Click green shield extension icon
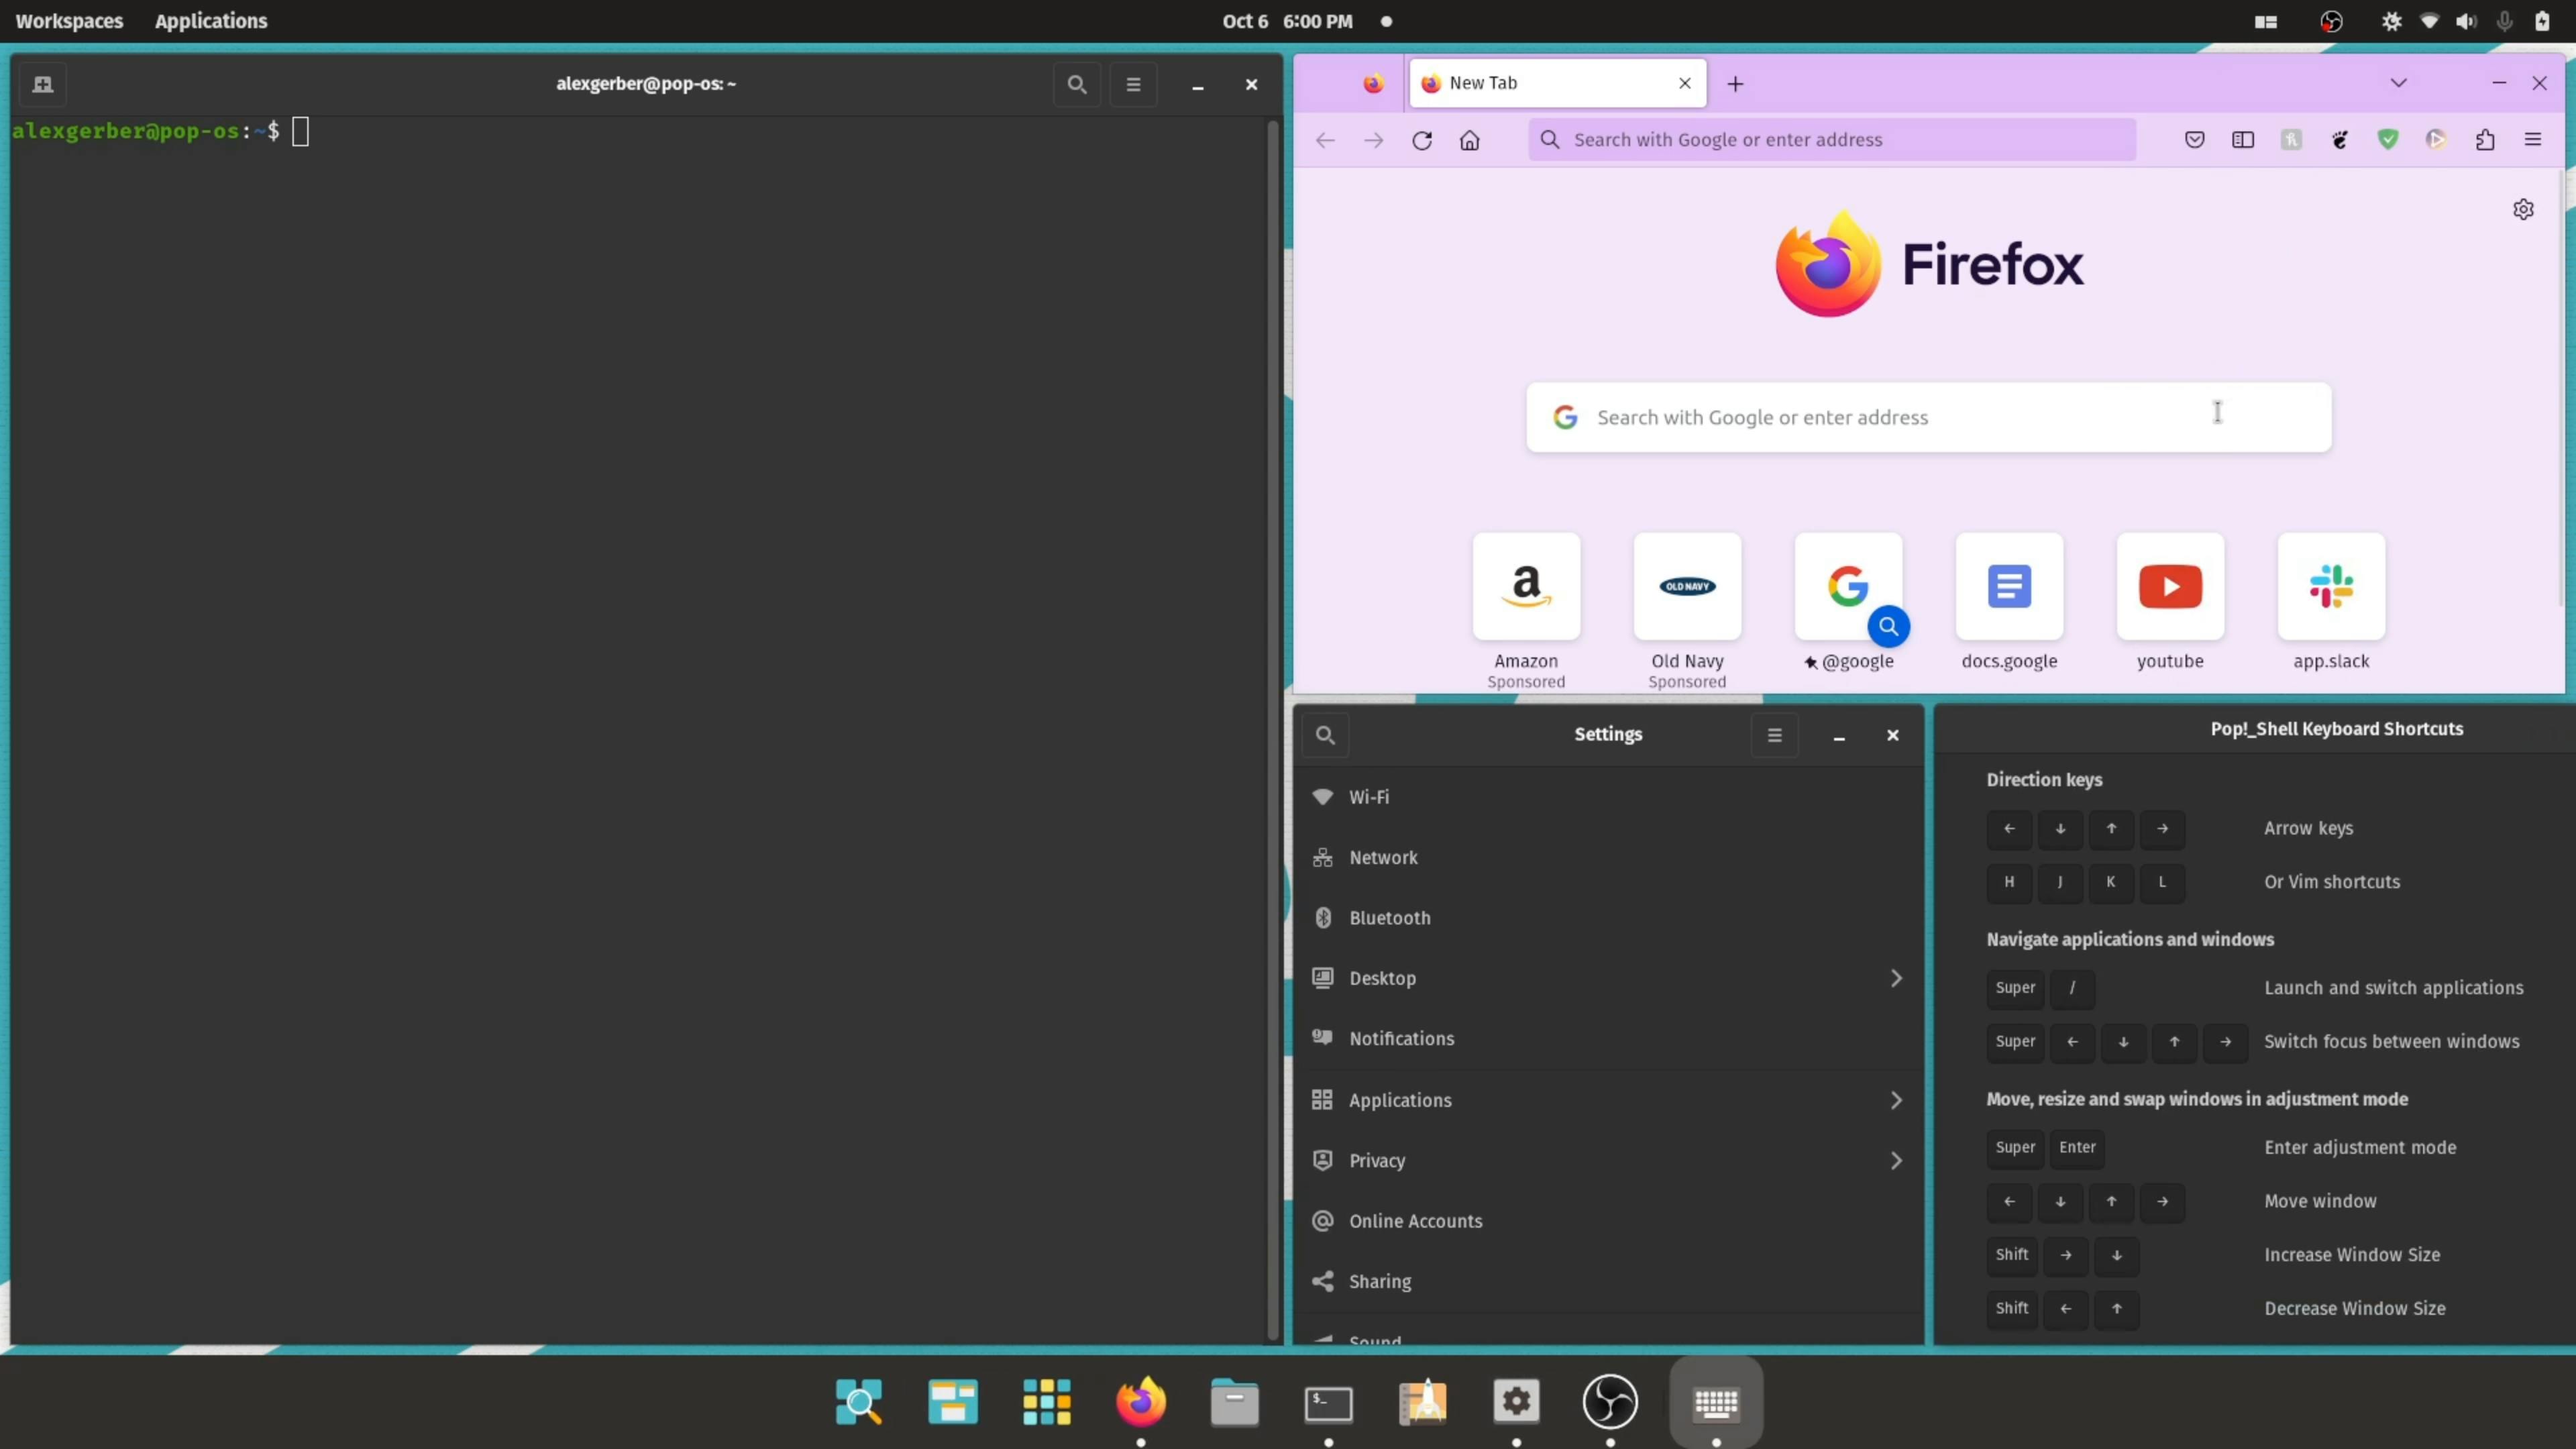The width and height of the screenshot is (2576, 1449). click(x=2388, y=140)
